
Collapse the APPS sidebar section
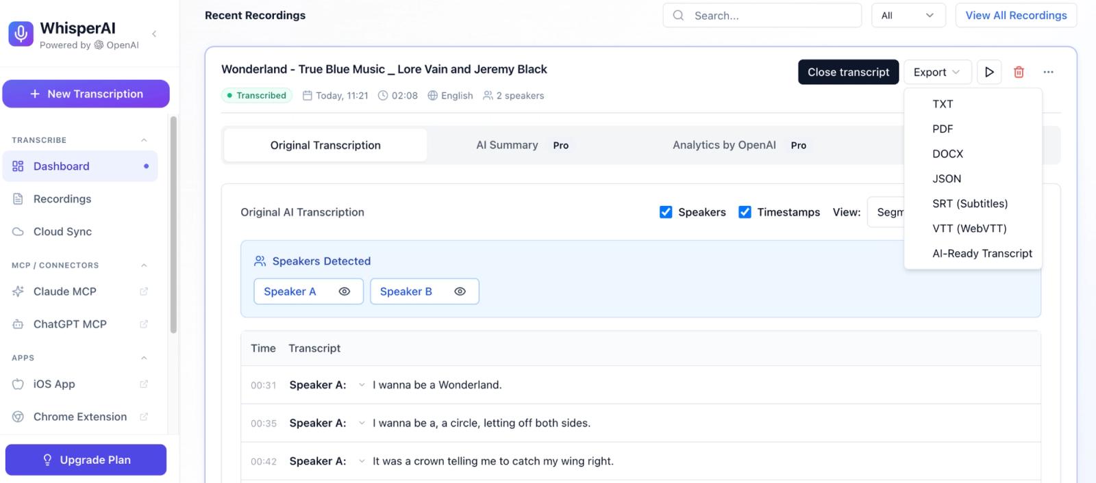[x=144, y=358]
